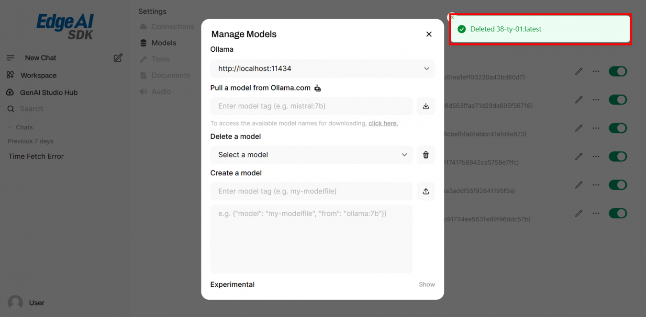
Task: Expand the Select a model dropdown
Action: pos(311,155)
